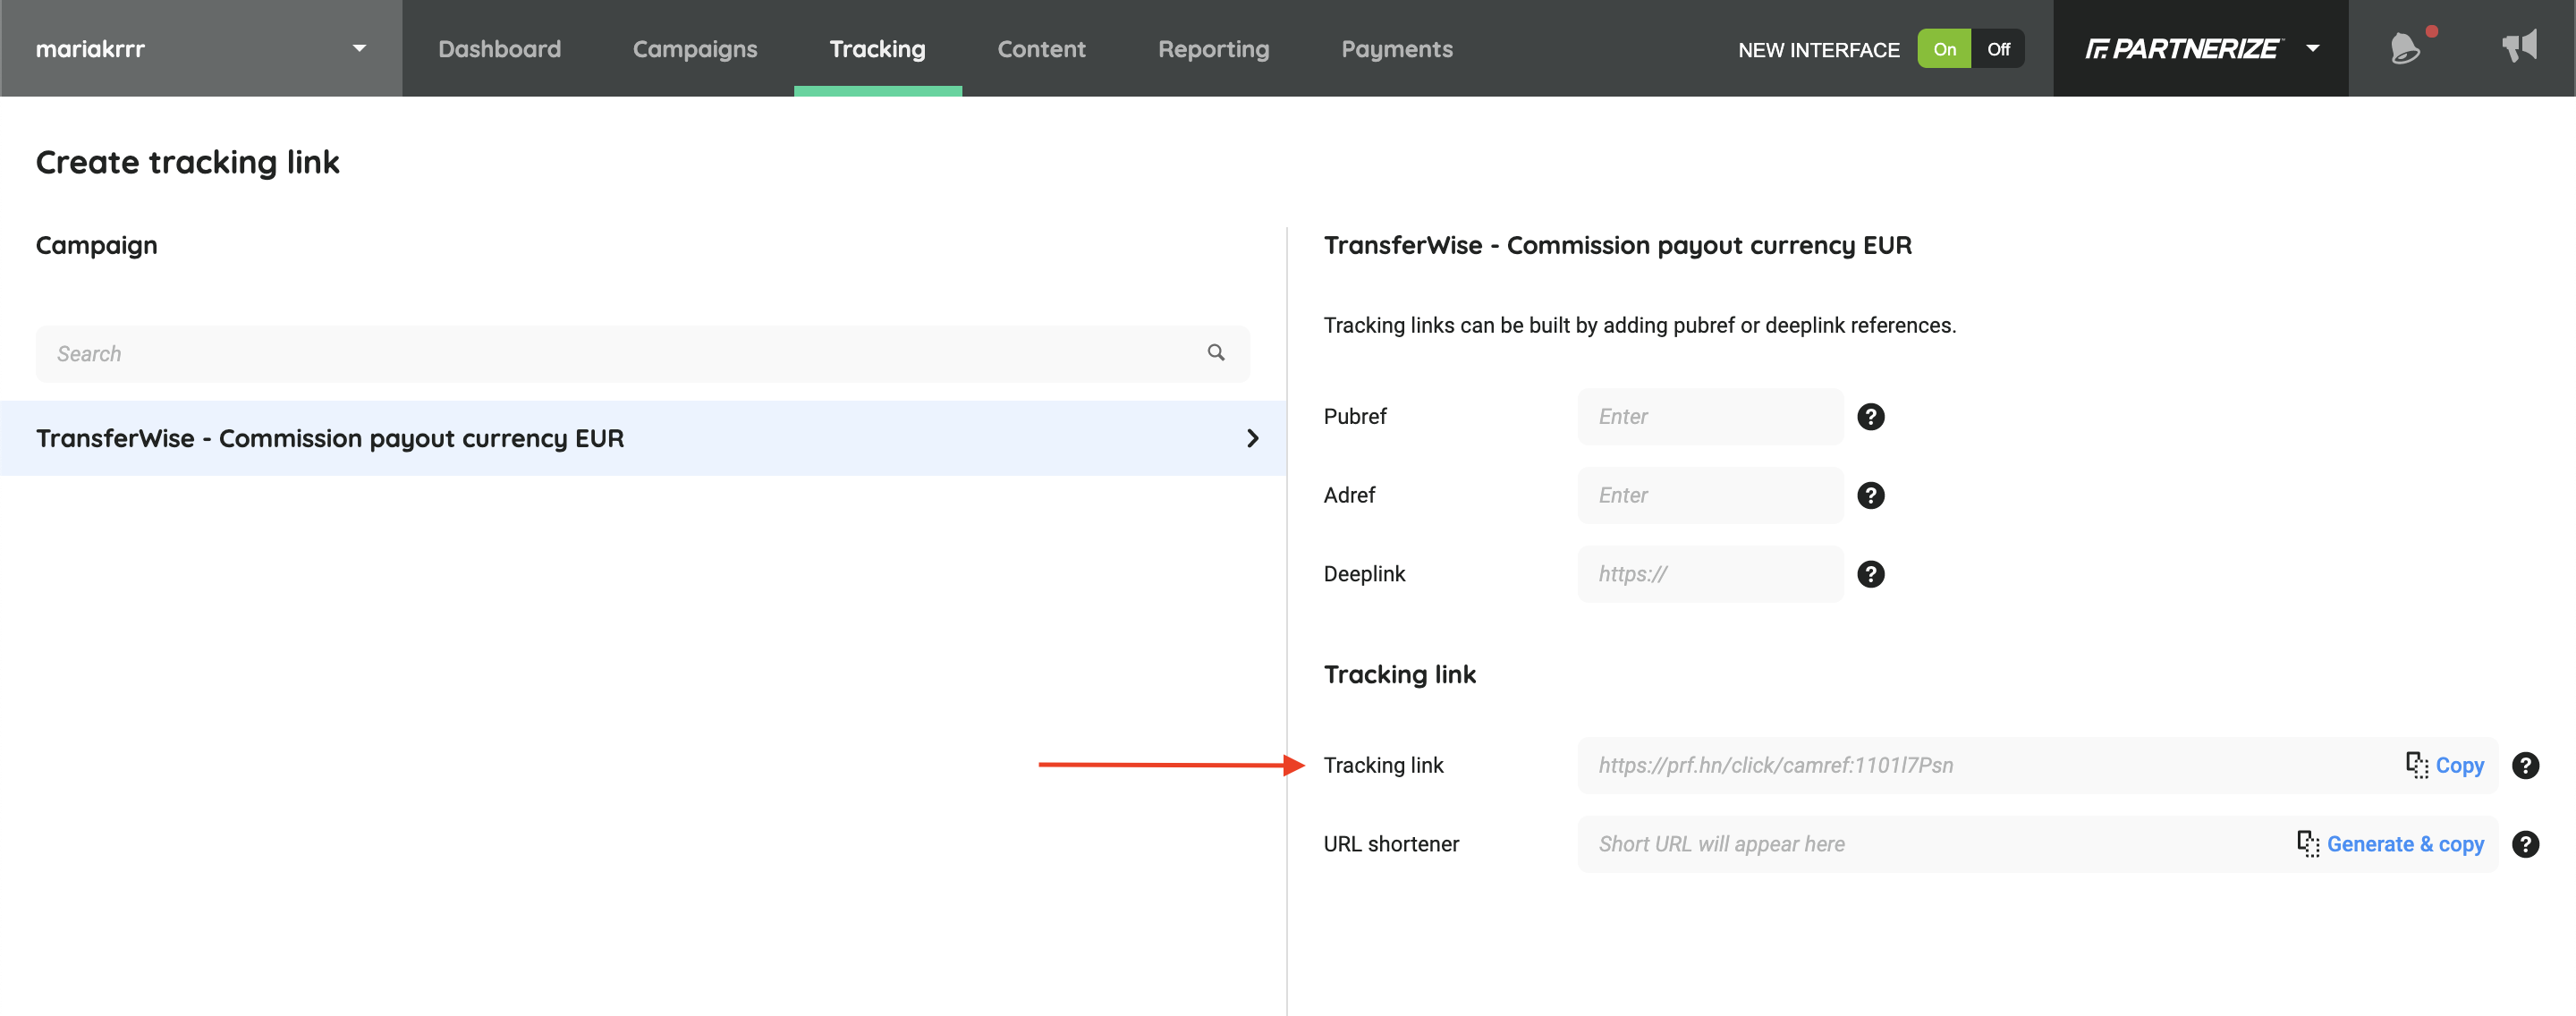Open the Tracking link help icon
Image resolution: width=2576 pixels, height=1016 pixels.
pyautogui.click(x=2524, y=765)
